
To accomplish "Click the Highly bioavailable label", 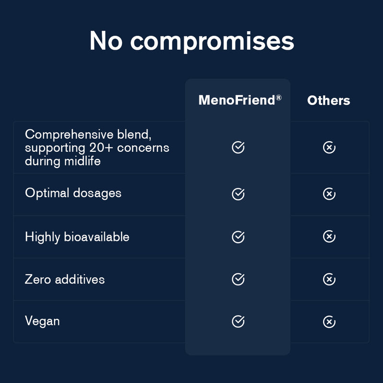I will pyautogui.click(x=77, y=237).
